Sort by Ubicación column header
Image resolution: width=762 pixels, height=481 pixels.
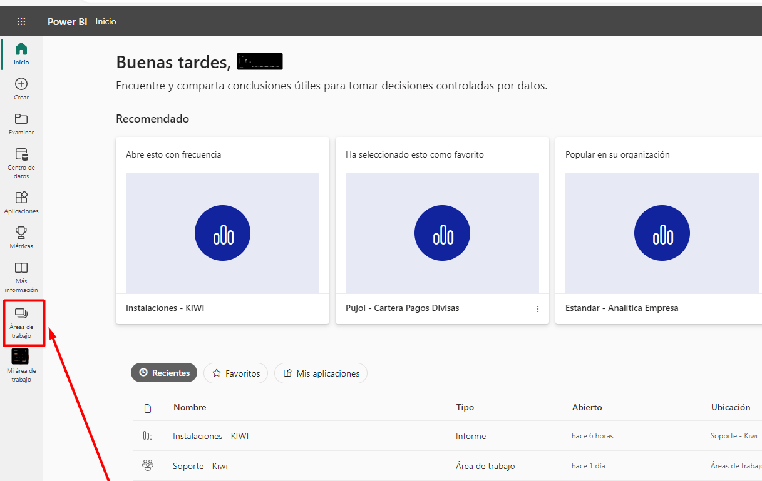tap(731, 407)
